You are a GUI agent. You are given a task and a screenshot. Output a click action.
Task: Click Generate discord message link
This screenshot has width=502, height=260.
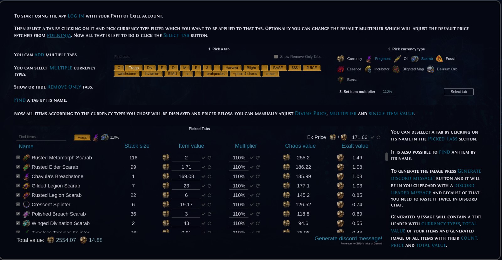348,239
